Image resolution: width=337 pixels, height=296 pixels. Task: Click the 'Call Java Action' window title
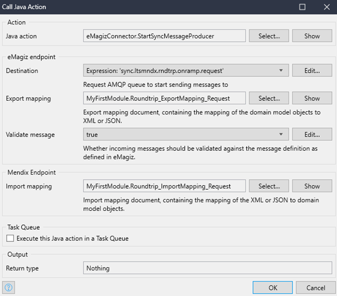pyautogui.click(x=24, y=7)
